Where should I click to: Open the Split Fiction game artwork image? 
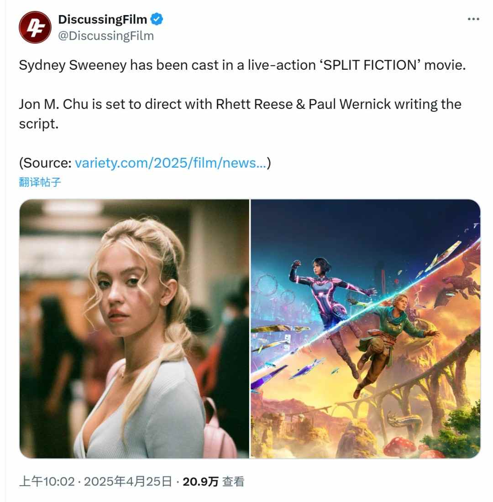pos(366,329)
